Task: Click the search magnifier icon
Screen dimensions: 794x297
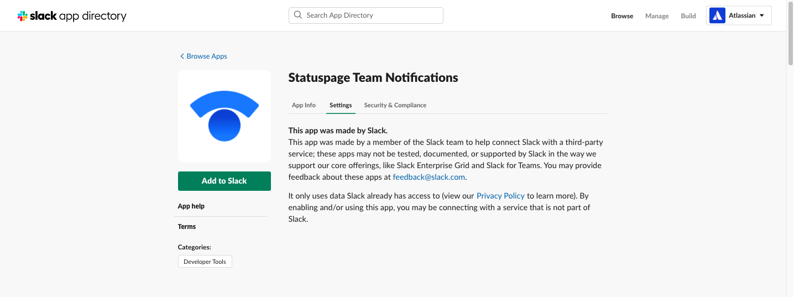Action: click(298, 15)
